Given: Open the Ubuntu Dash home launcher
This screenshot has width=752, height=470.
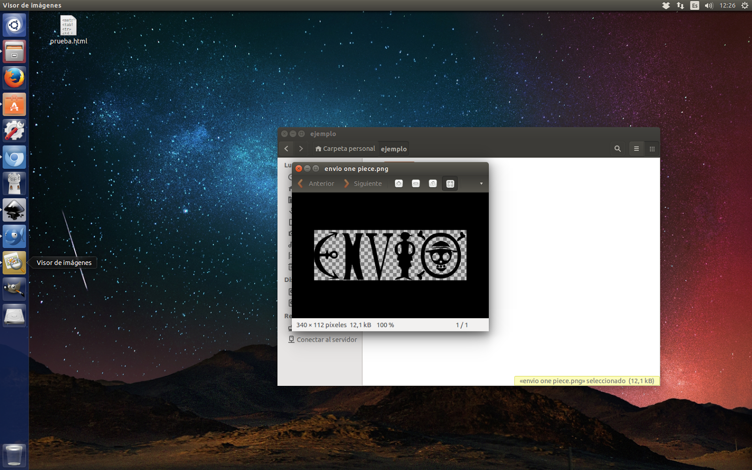Looking at the screenshot, I should 15,25.
